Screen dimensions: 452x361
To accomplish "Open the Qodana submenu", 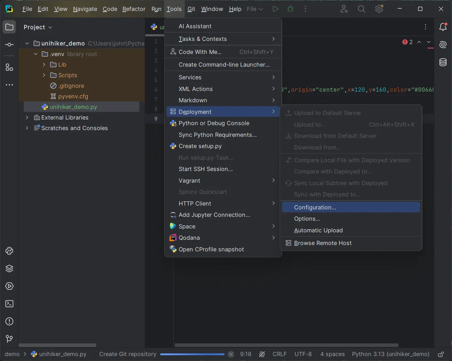I will click(x=223, y=238).
